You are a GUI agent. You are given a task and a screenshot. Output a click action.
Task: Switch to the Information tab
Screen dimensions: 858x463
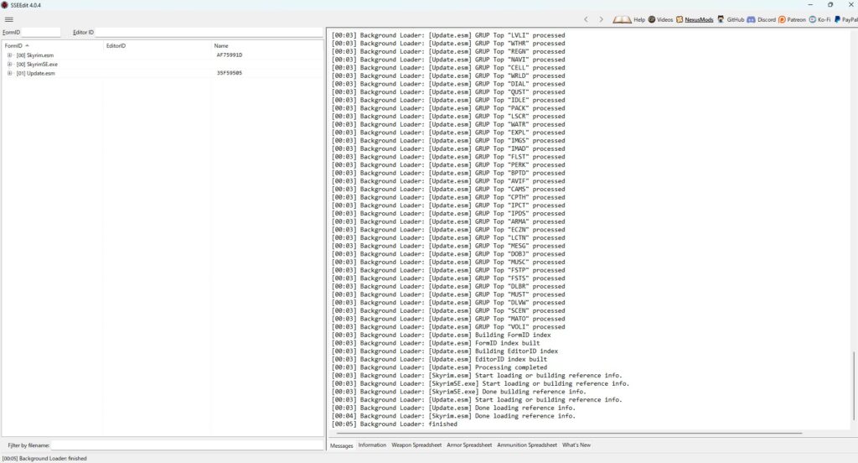372,445
